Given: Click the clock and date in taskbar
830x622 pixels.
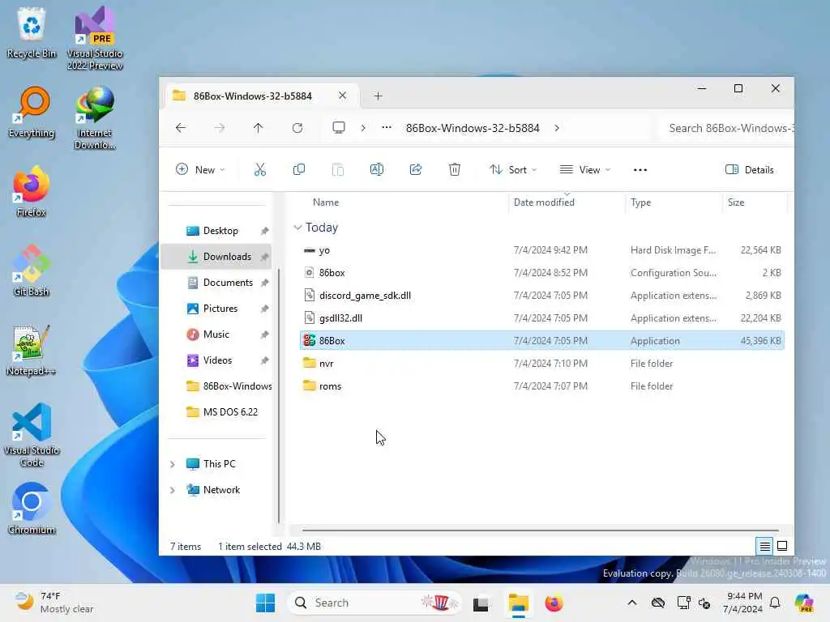Looking at the screenshot, I should point(743,603).
